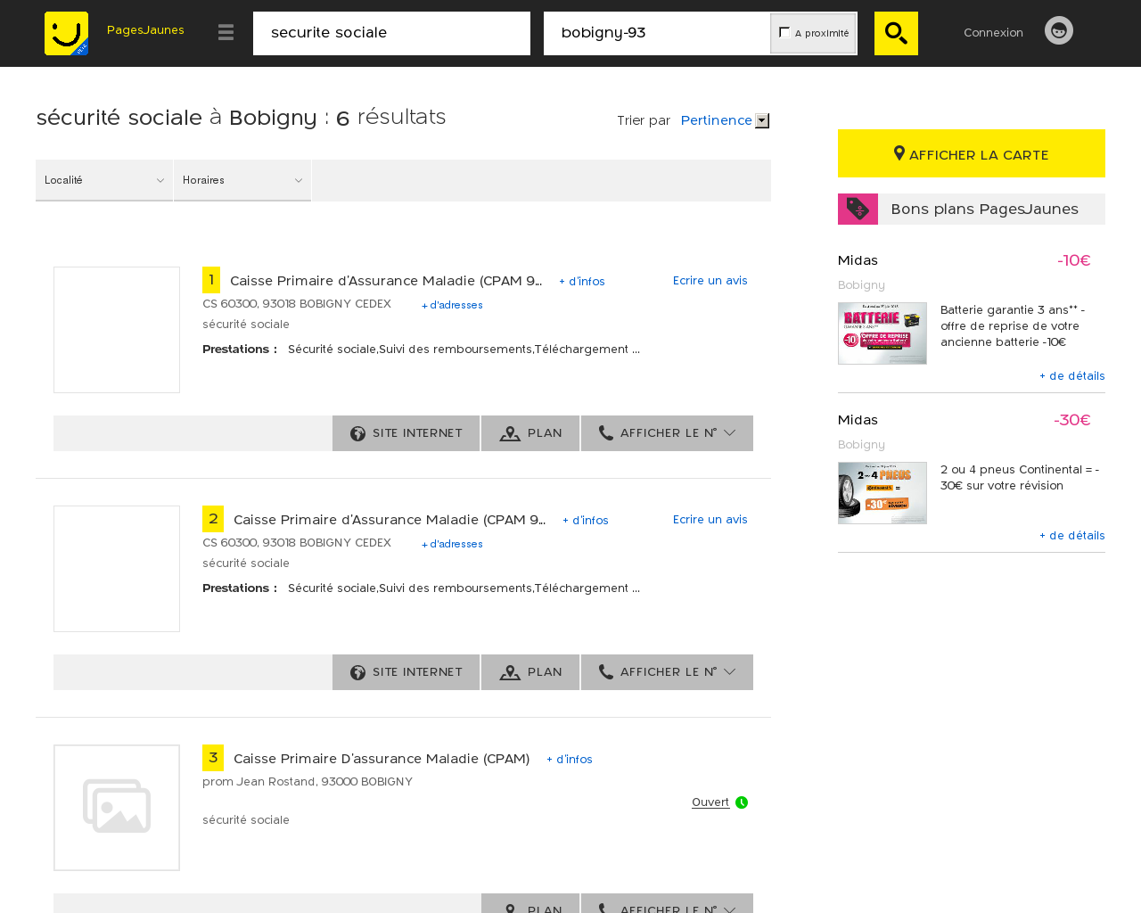This screenshot has width=1141, height=913.
Task: Click phone icon in result 1 Afficher le N°
Action: (x=606, y=432)
